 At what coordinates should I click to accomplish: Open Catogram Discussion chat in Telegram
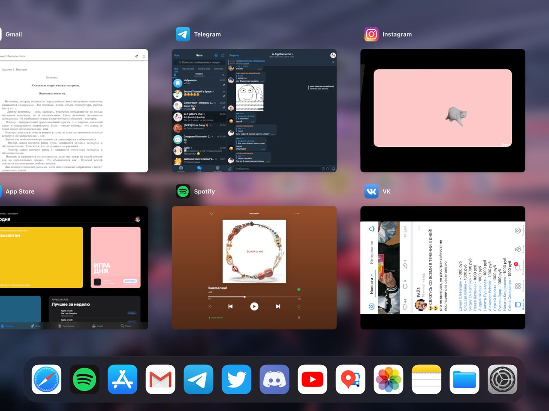pos(199,139)
